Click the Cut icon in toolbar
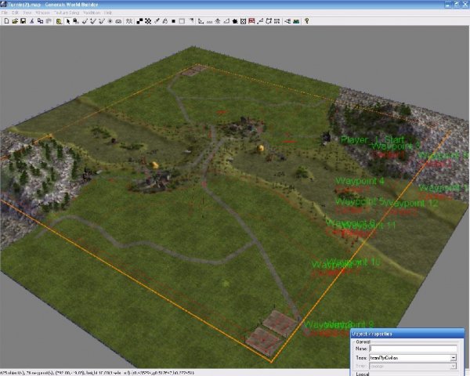470x376 pixels. [34, 21]
